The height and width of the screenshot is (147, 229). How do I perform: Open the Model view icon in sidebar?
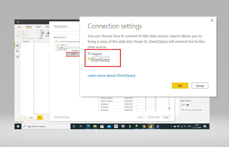point(18,57)
